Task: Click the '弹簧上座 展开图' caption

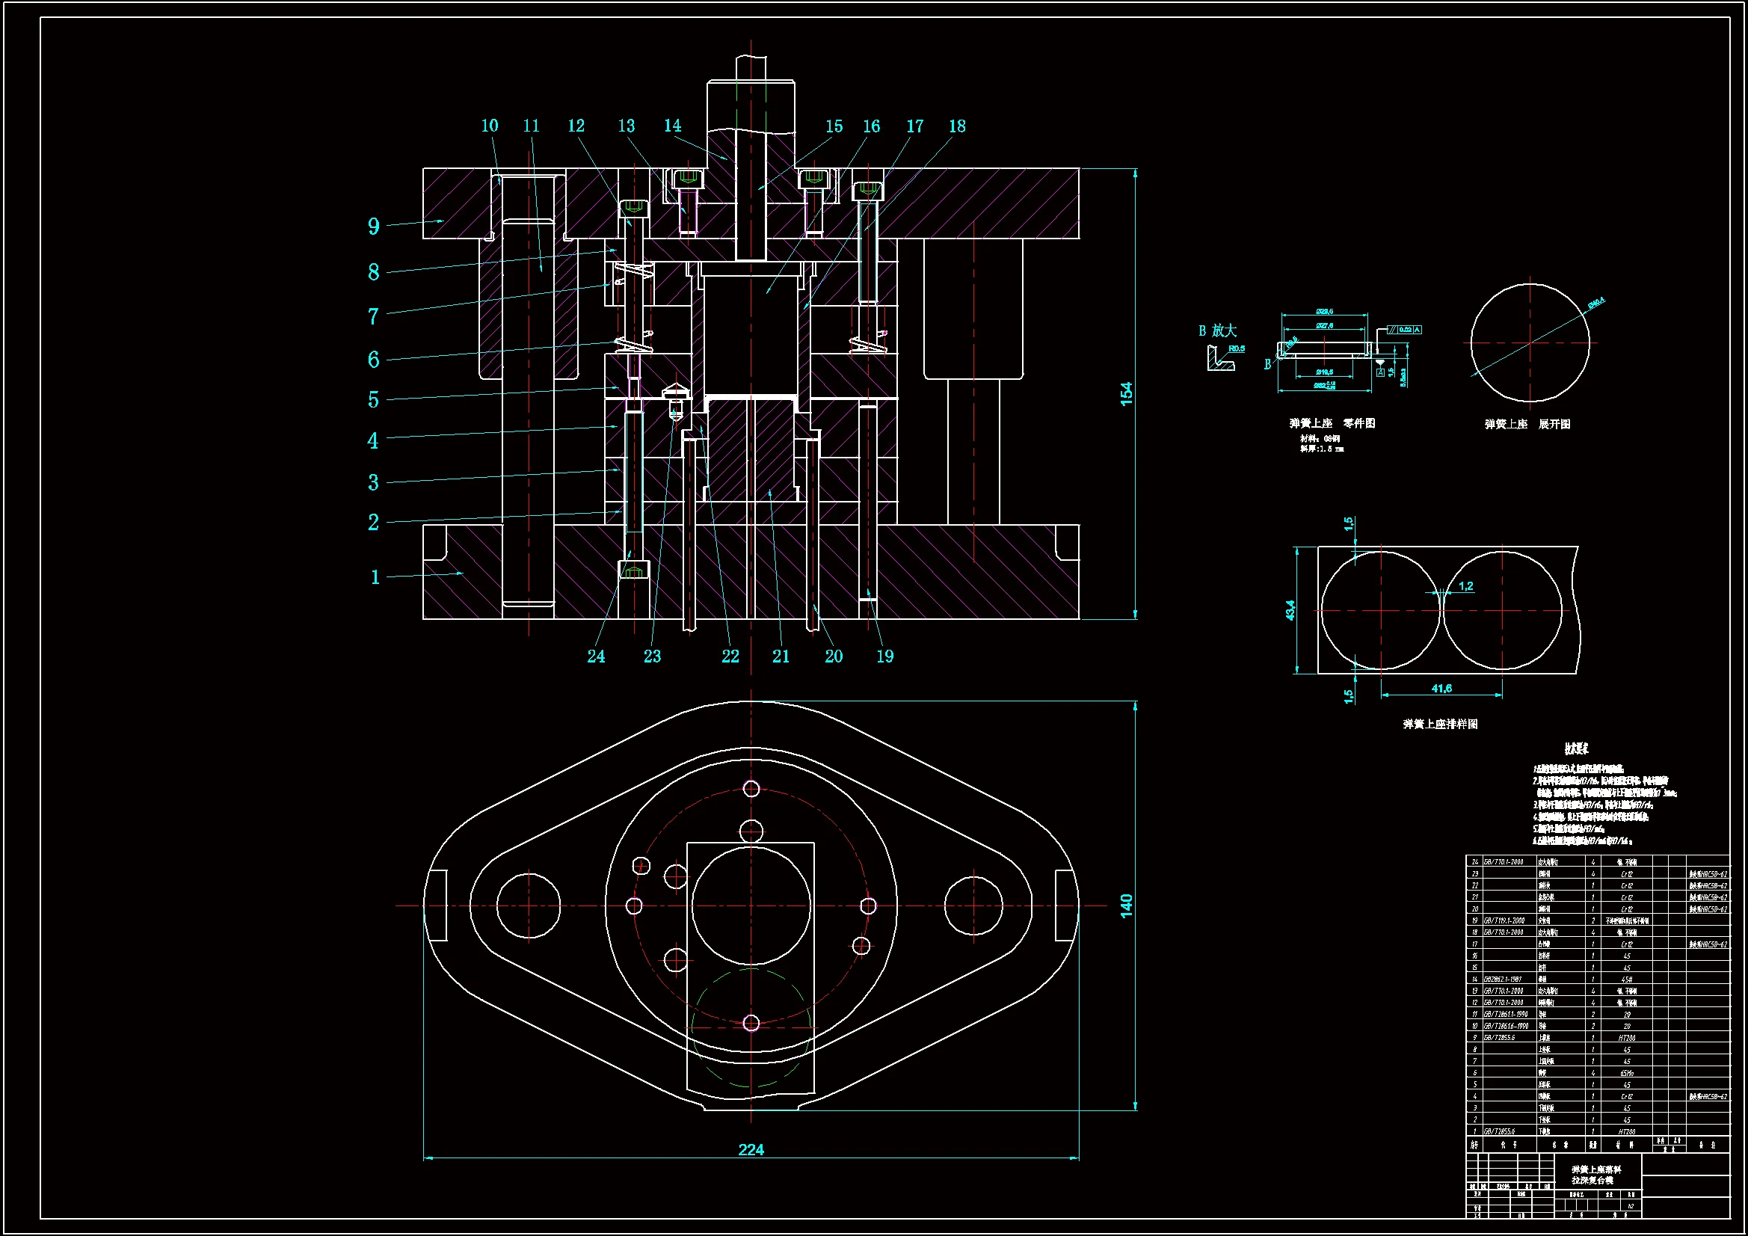Action: [1527, 424]
